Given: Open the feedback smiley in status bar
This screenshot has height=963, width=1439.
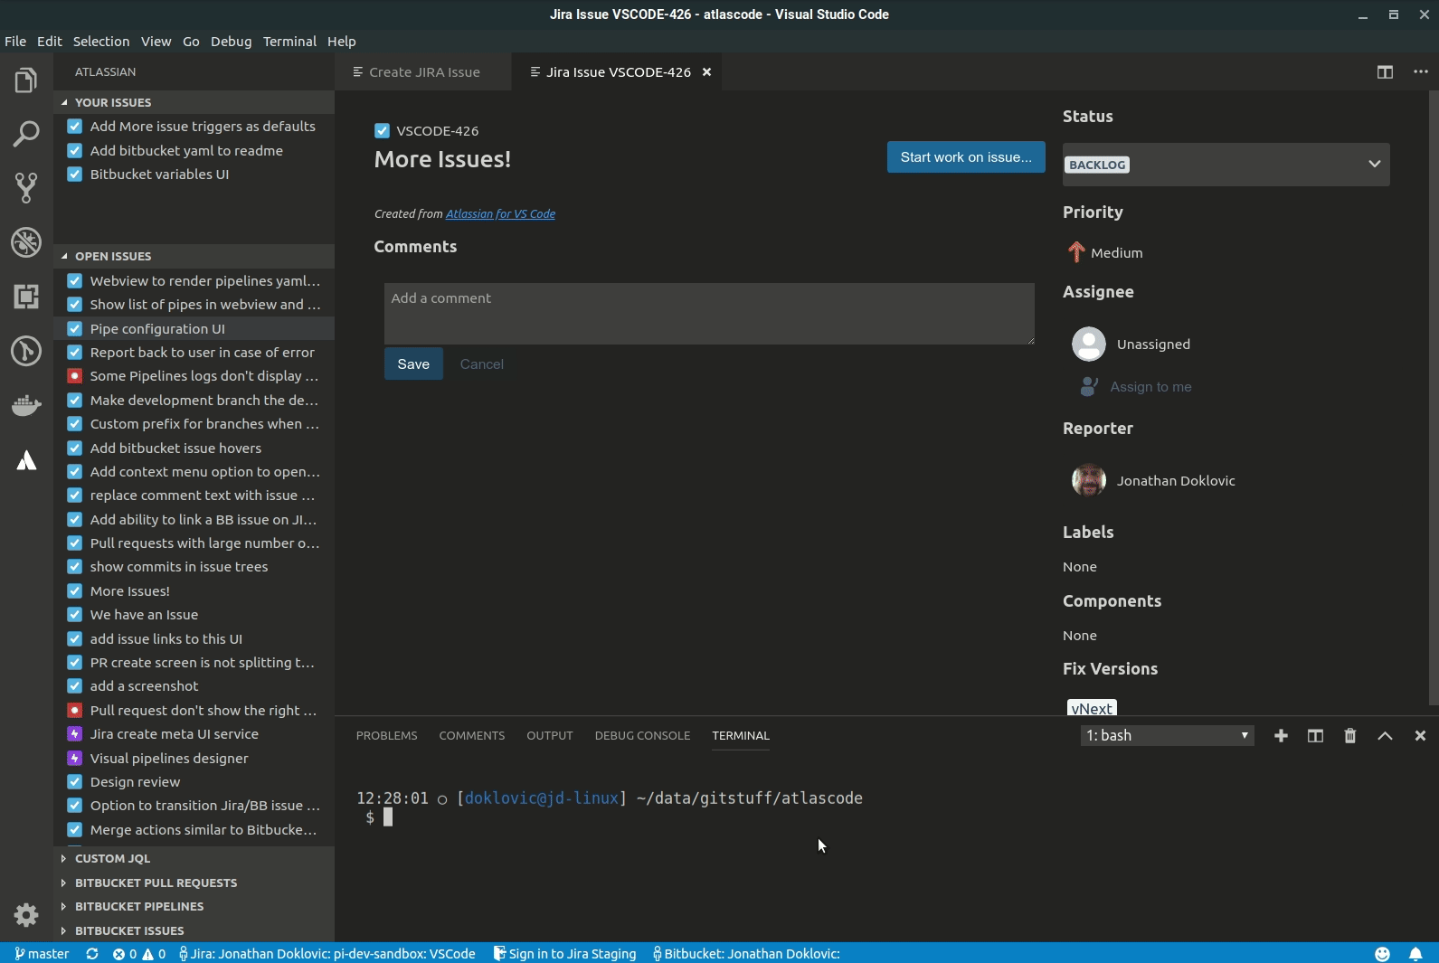Looking at the screenshot, I should point(1382,954).
